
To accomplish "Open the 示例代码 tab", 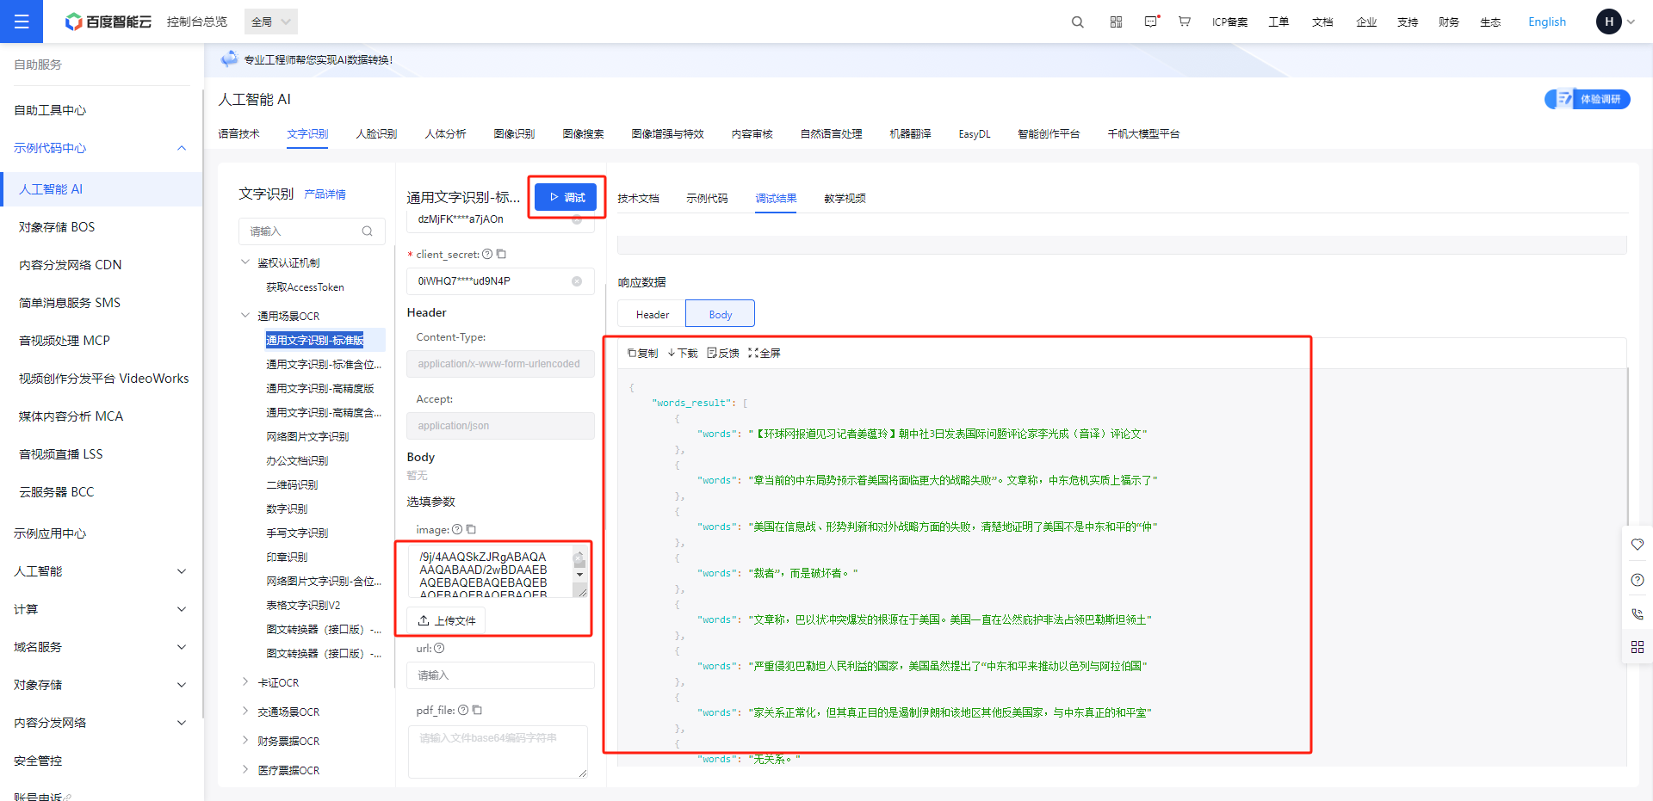I will pyautogui.click(x=707, y=199).
